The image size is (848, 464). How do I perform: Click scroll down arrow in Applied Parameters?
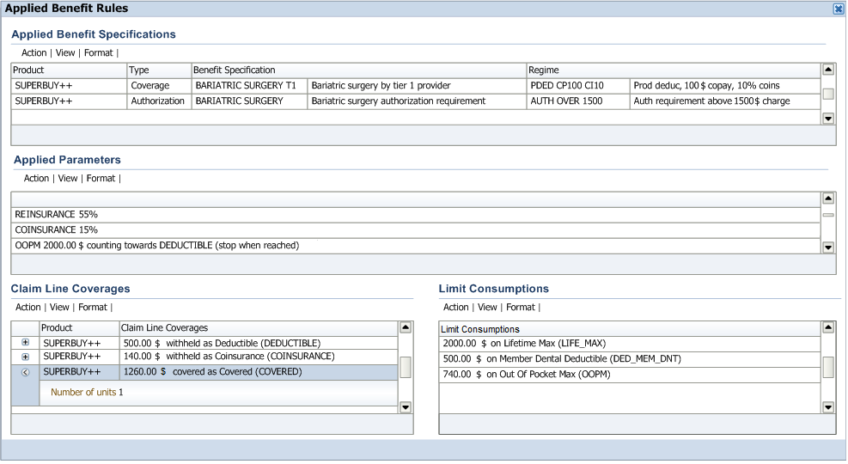point(828,247)
